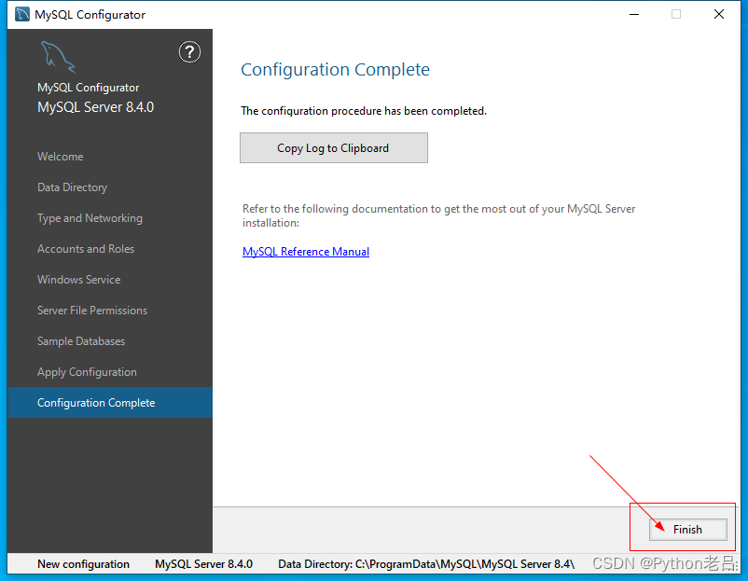Click the Data Directory path in status bar
This screenshot has height=581, width=748.
[x=426, y=564]
